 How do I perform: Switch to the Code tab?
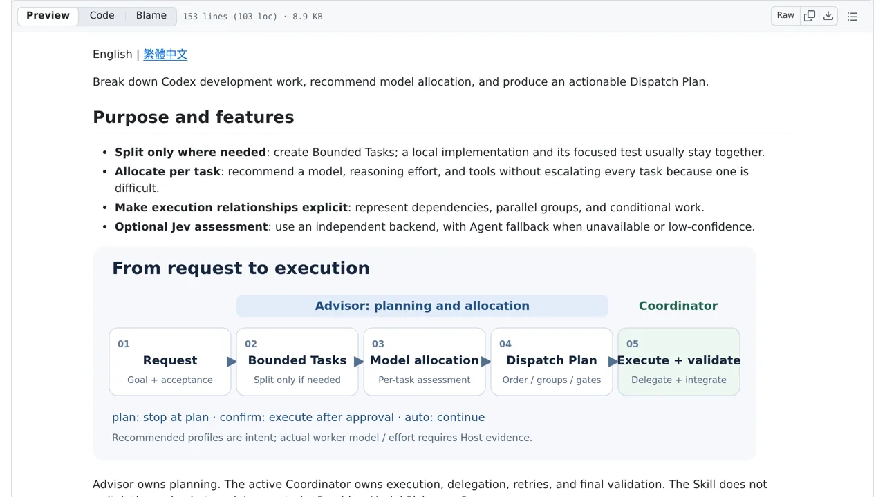click(x=102, y=16)
